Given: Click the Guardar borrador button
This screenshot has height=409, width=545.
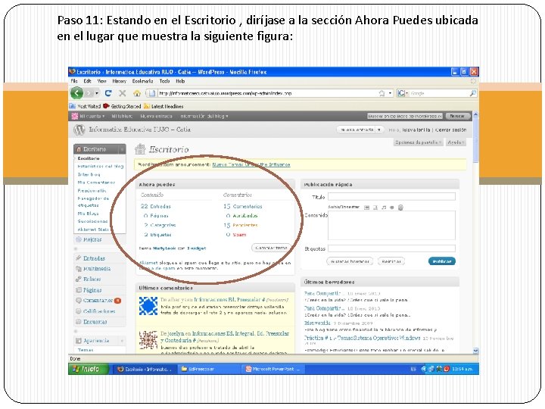Looking at the screenshot, I should 350,261.
